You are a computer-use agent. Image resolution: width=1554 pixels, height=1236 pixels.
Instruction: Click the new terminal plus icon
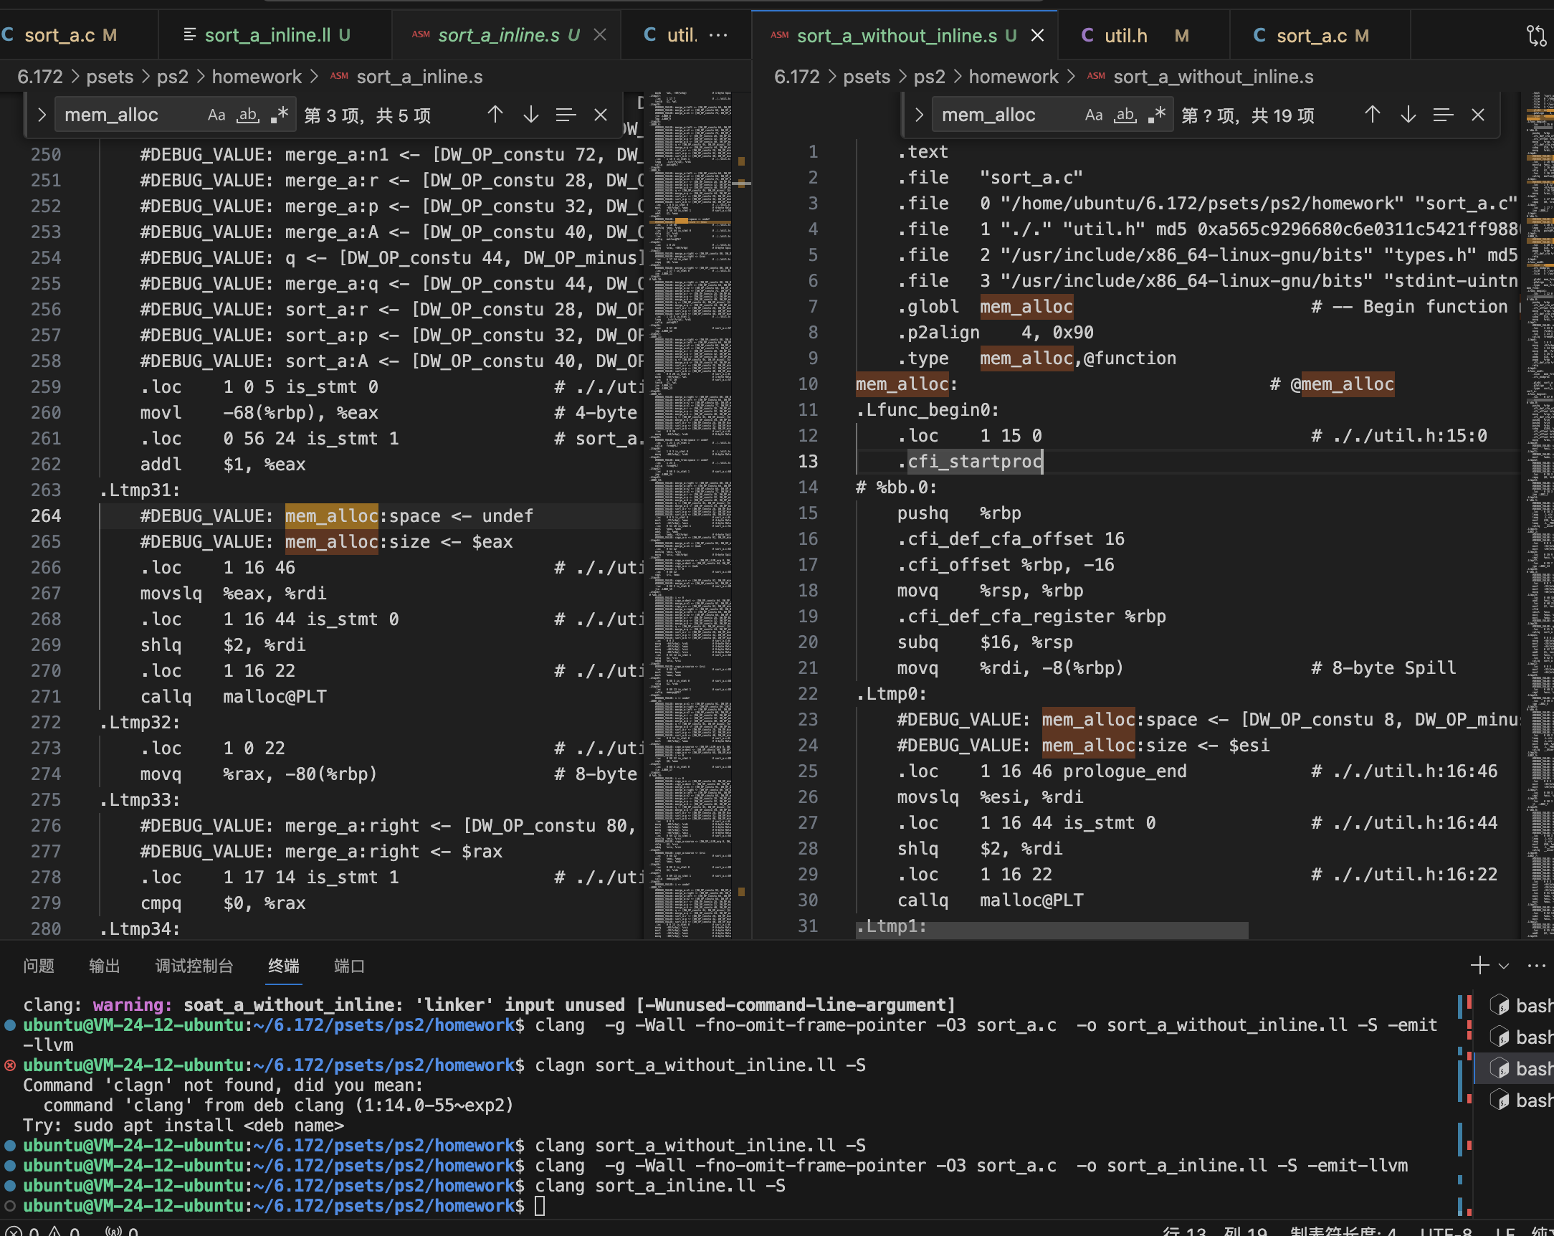click(x=1479, y=966)
